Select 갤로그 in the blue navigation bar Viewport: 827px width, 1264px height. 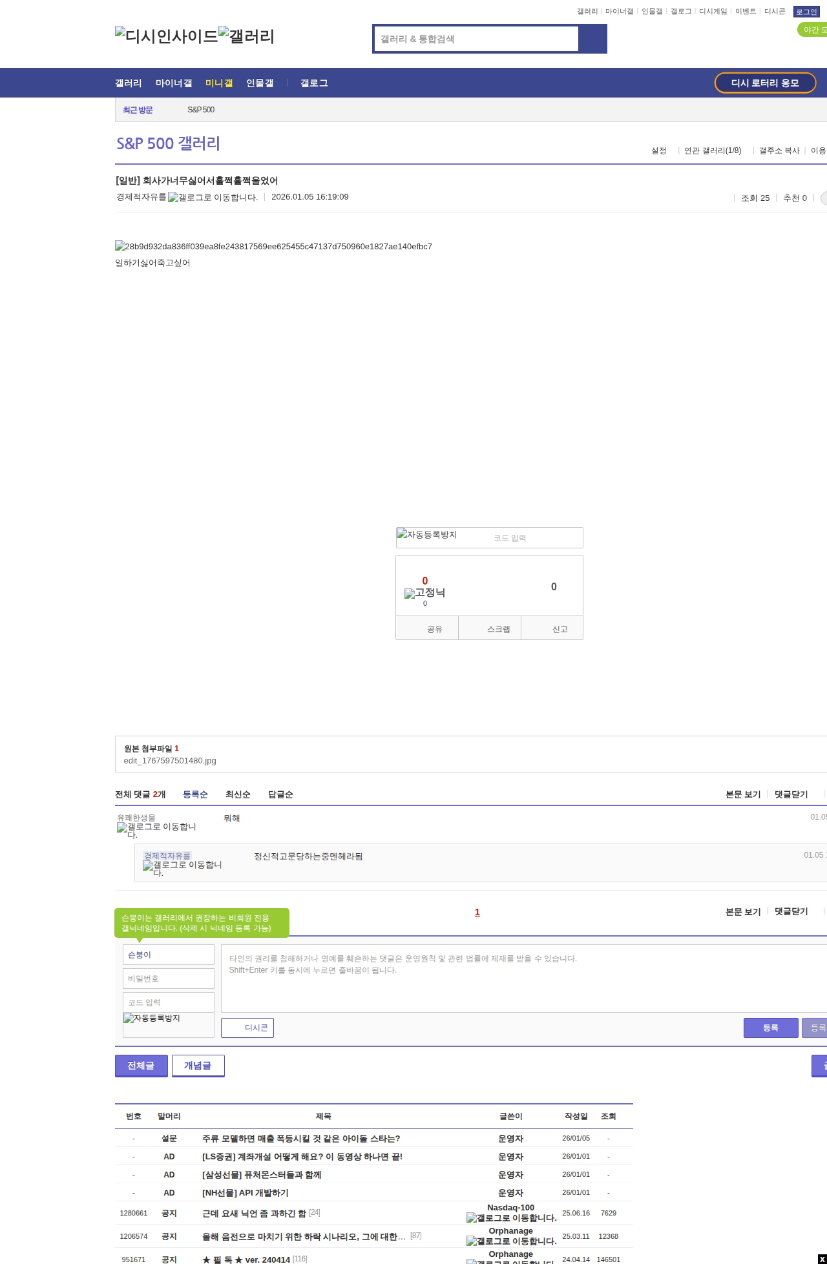(x=314, y=83)
